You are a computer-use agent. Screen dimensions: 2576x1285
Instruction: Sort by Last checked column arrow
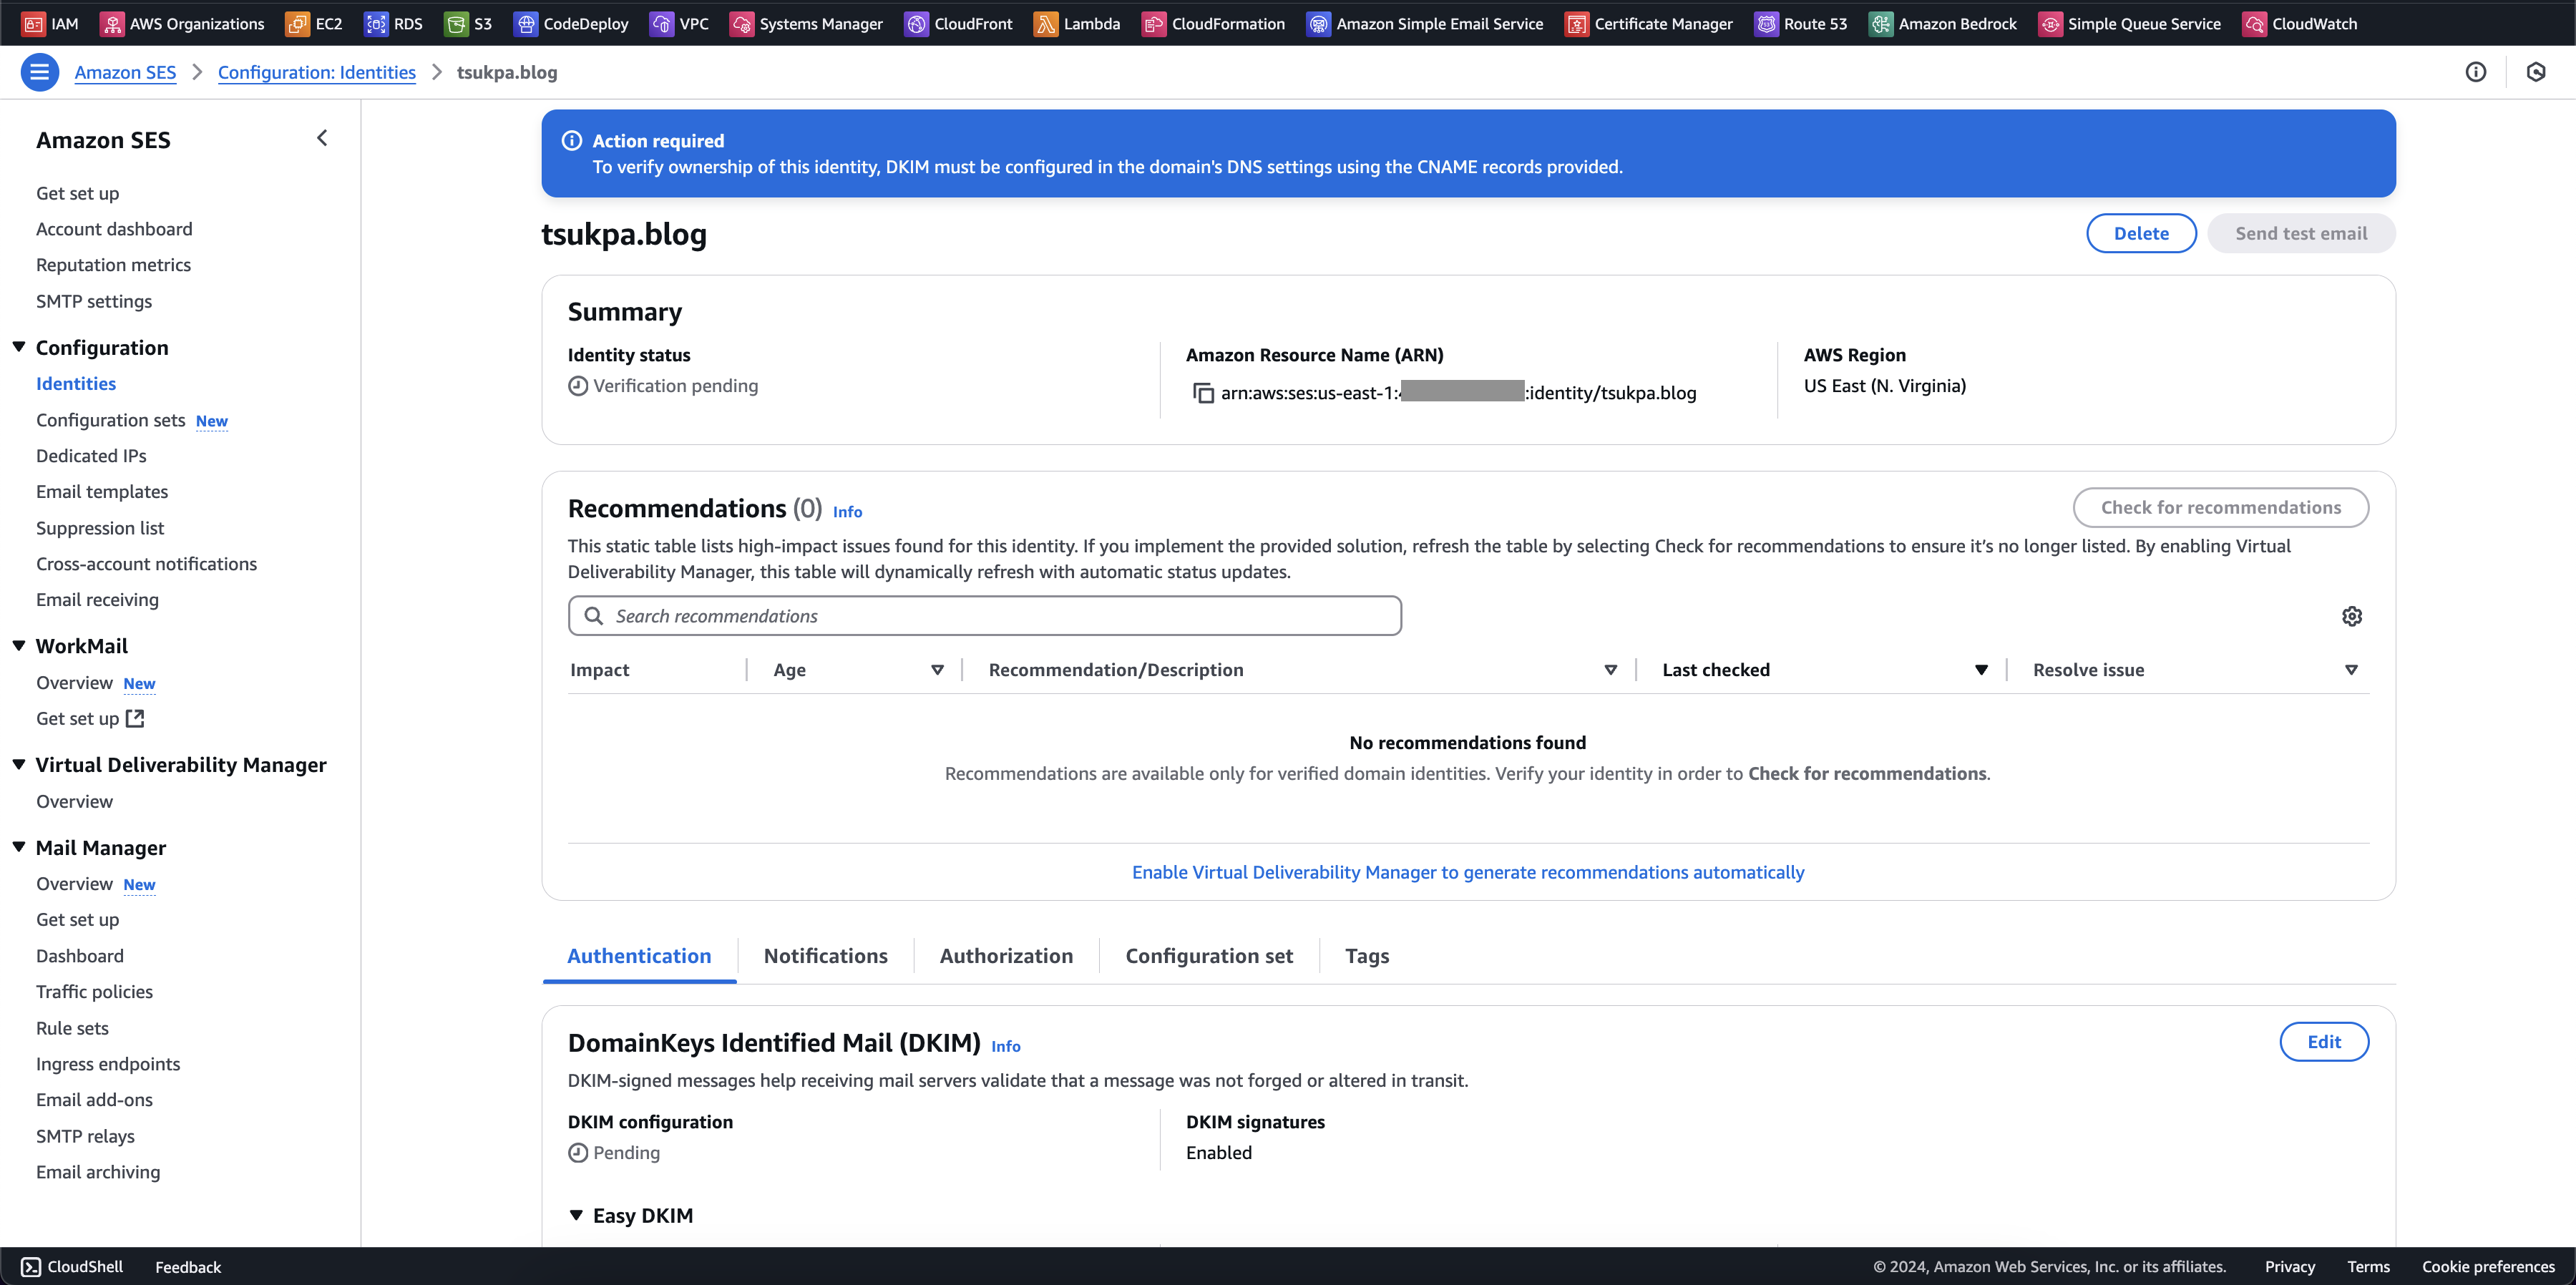tap(1981, 670)
